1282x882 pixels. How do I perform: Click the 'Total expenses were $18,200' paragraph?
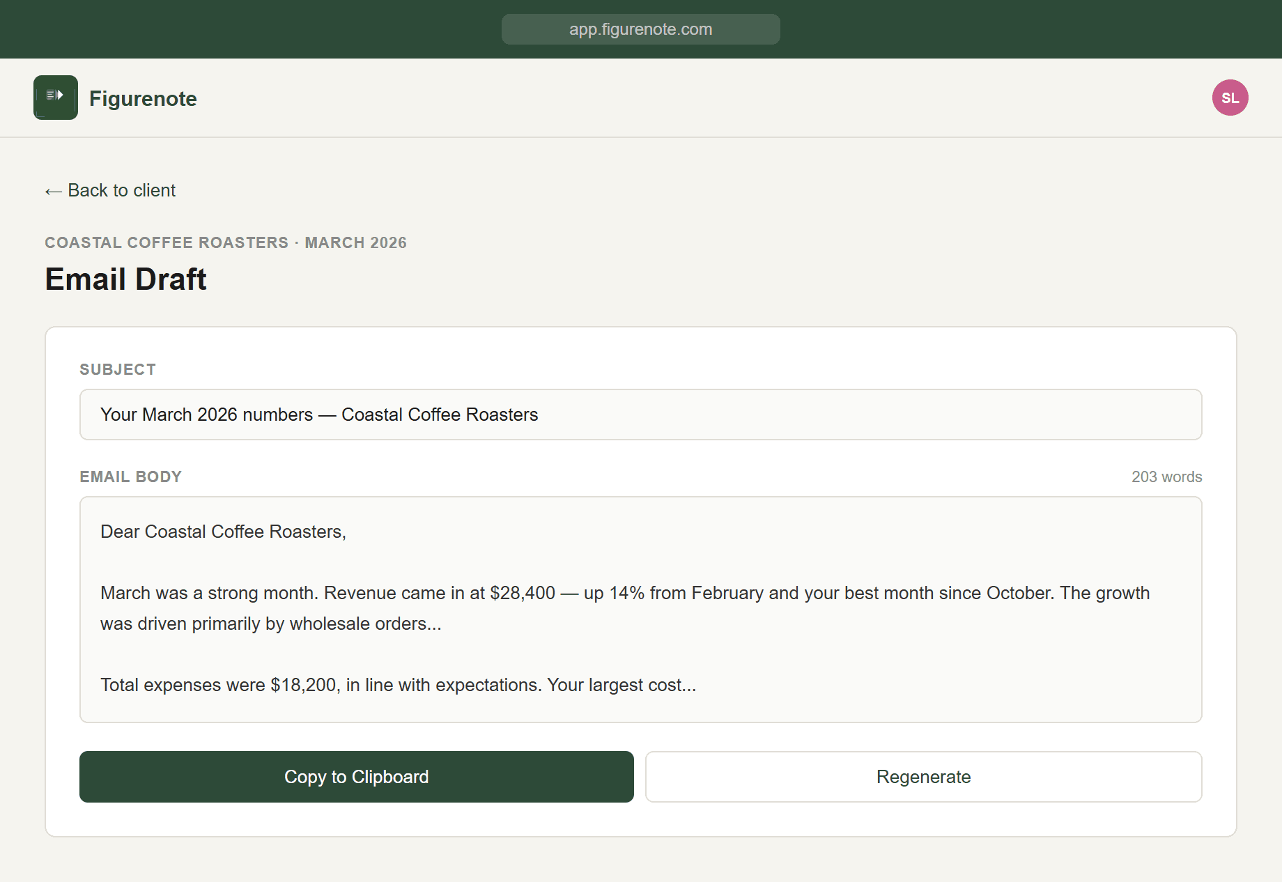pyautogui.click(x=398, y=685)
